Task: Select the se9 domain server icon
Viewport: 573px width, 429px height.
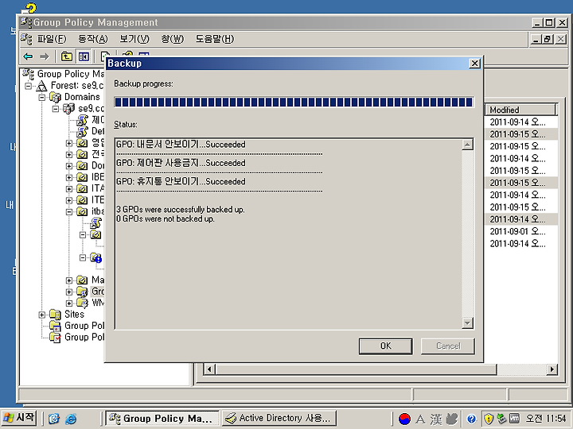Action: click(69, 109)
